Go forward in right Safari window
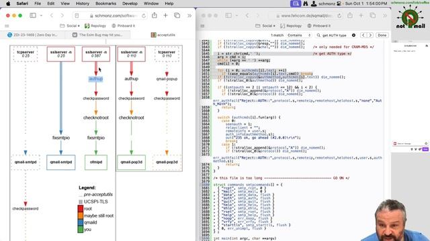 (x=257, y=15)
